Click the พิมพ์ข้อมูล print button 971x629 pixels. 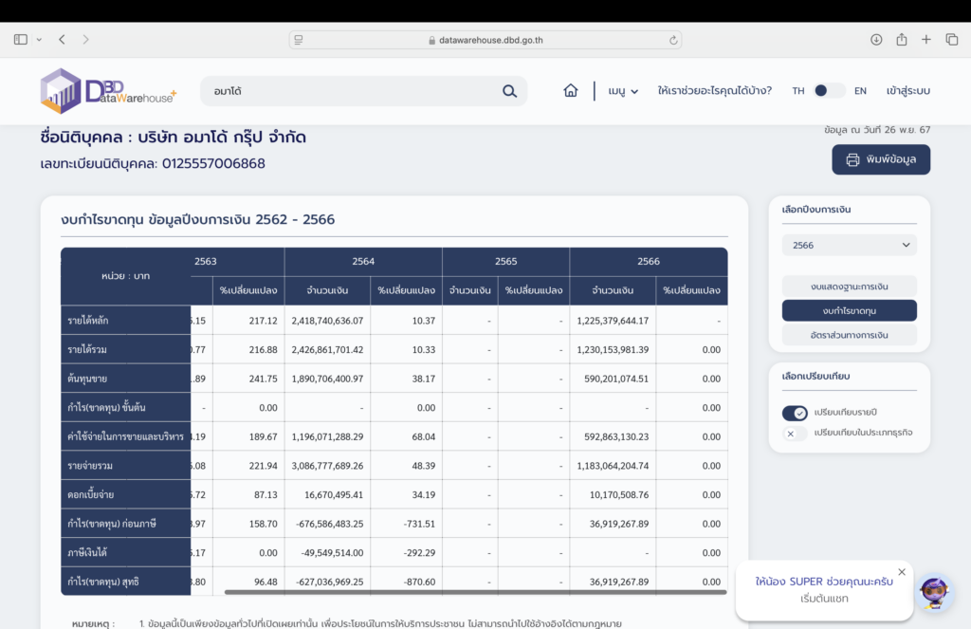point(881,159)
